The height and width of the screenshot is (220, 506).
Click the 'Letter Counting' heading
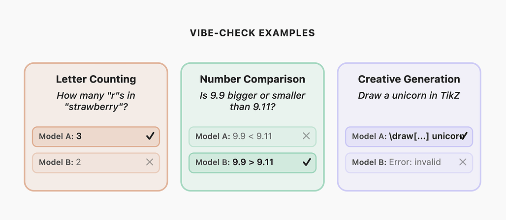click(x=96, y=79)
